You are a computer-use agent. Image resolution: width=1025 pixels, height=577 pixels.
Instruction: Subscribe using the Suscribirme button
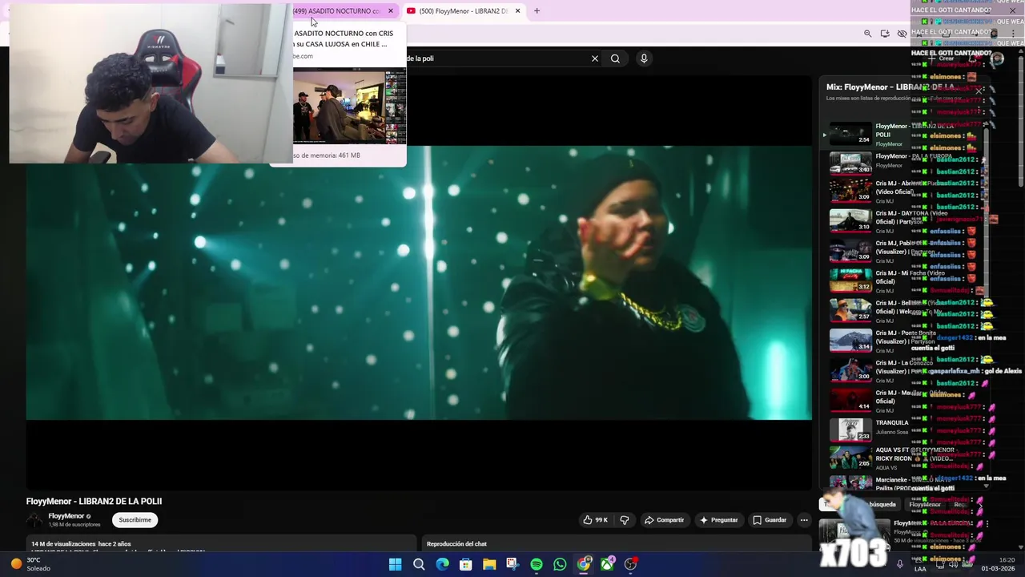pos(135,520)
